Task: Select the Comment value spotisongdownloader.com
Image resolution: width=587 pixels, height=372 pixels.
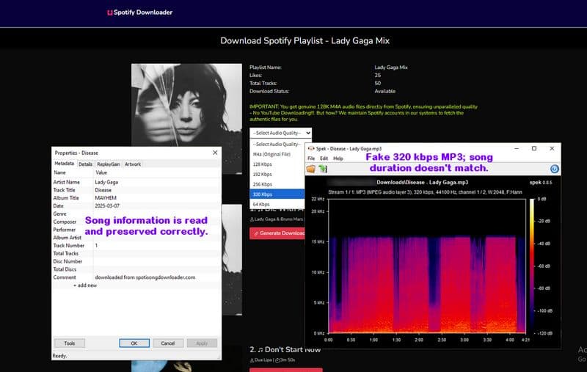Action: point(145,277)
